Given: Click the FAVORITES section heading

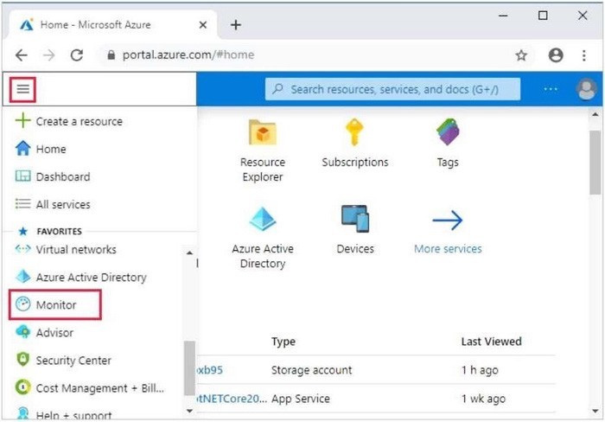Looking at the screenshot, I should [x=59, y=231].
